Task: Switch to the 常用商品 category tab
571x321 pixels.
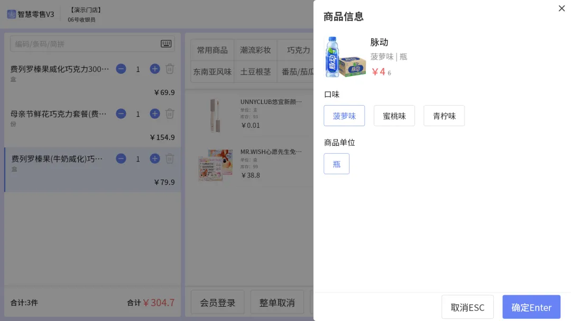Action: 213,50
